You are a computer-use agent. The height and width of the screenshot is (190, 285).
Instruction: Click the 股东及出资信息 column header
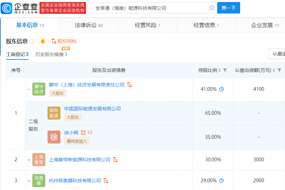click(x=109, y=70)
